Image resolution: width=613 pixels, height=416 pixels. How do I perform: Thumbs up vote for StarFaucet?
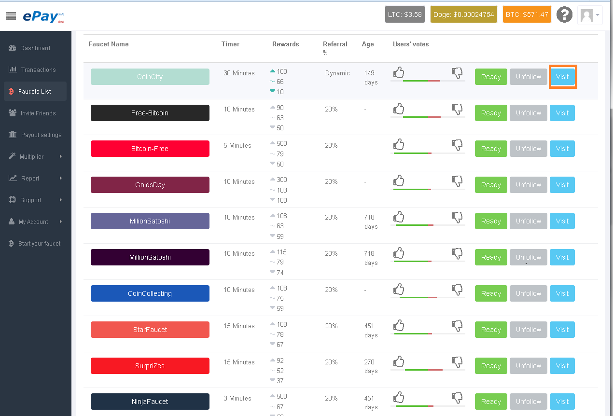tap(399, 326)
